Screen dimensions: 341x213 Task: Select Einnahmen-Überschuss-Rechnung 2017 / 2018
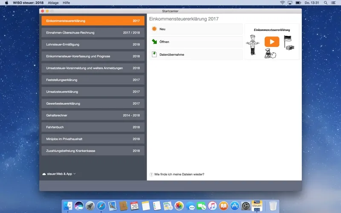(x=93, y=33)
